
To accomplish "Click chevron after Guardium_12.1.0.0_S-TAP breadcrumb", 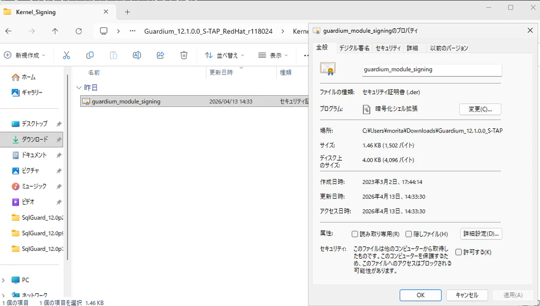I will click(x=283, y=31).
